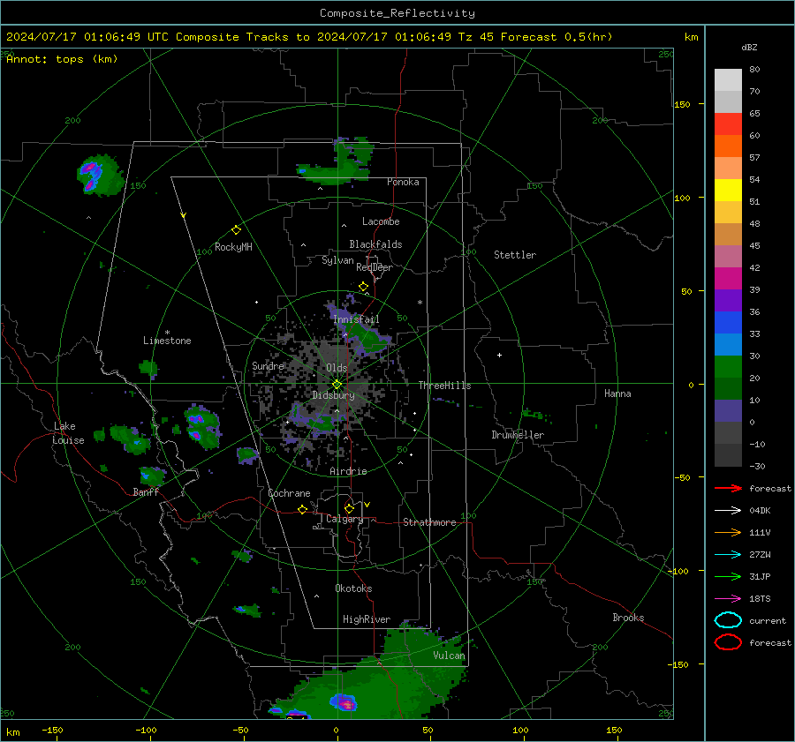Viewport: 795px width, 742px height.
Task: Click the white plus marker west of Hanna
Action: [499, 355]
